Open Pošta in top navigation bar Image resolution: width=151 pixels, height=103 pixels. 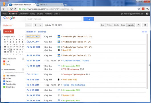5,14
